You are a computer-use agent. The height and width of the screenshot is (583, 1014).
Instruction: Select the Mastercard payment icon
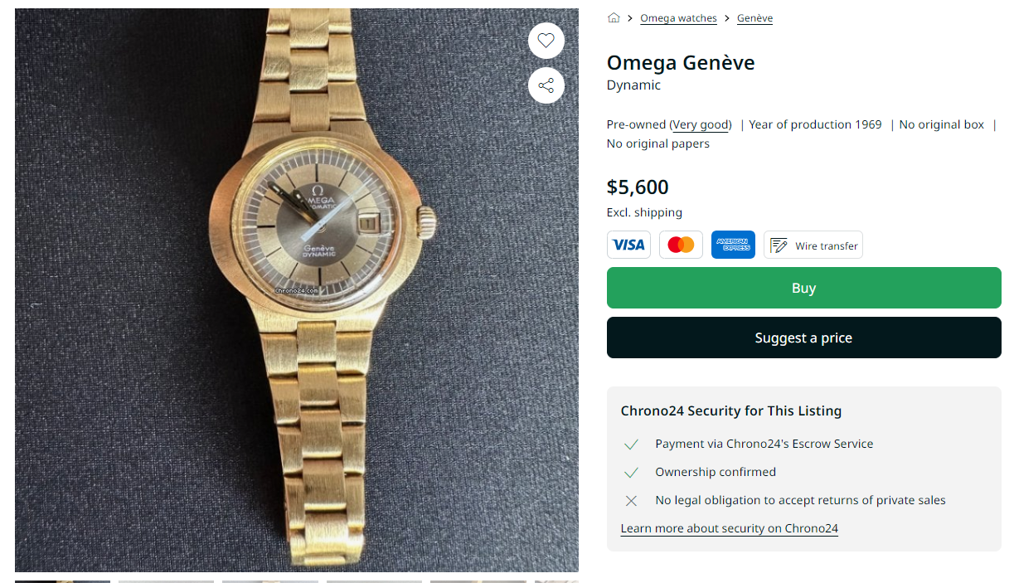coord(681,245)
